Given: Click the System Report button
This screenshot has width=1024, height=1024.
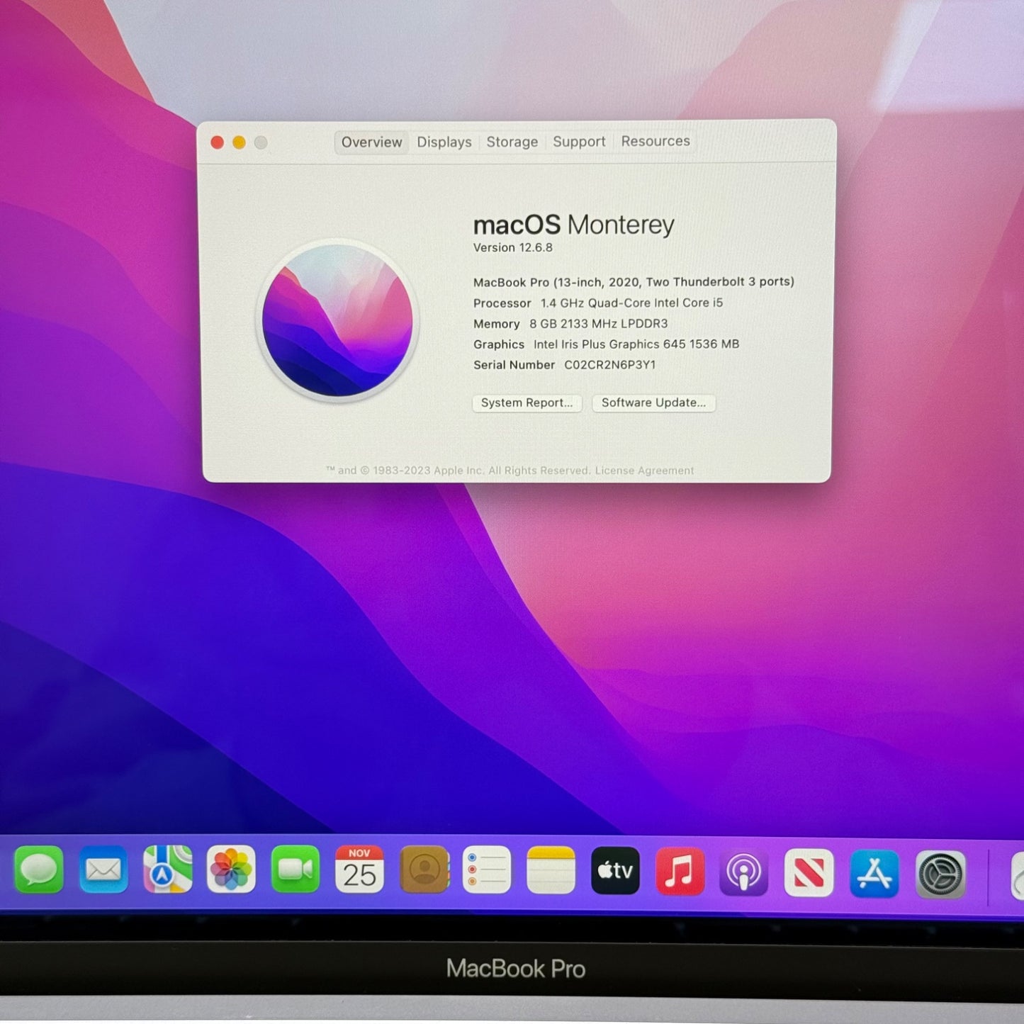Looking at the screenshot, I should [527, 403].
